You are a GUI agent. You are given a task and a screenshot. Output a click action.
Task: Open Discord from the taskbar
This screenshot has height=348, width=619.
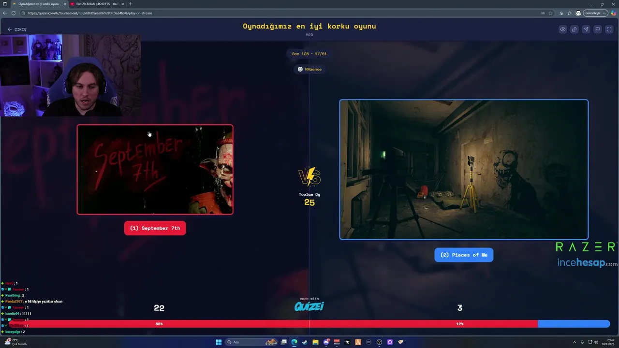tap(326, 342)
